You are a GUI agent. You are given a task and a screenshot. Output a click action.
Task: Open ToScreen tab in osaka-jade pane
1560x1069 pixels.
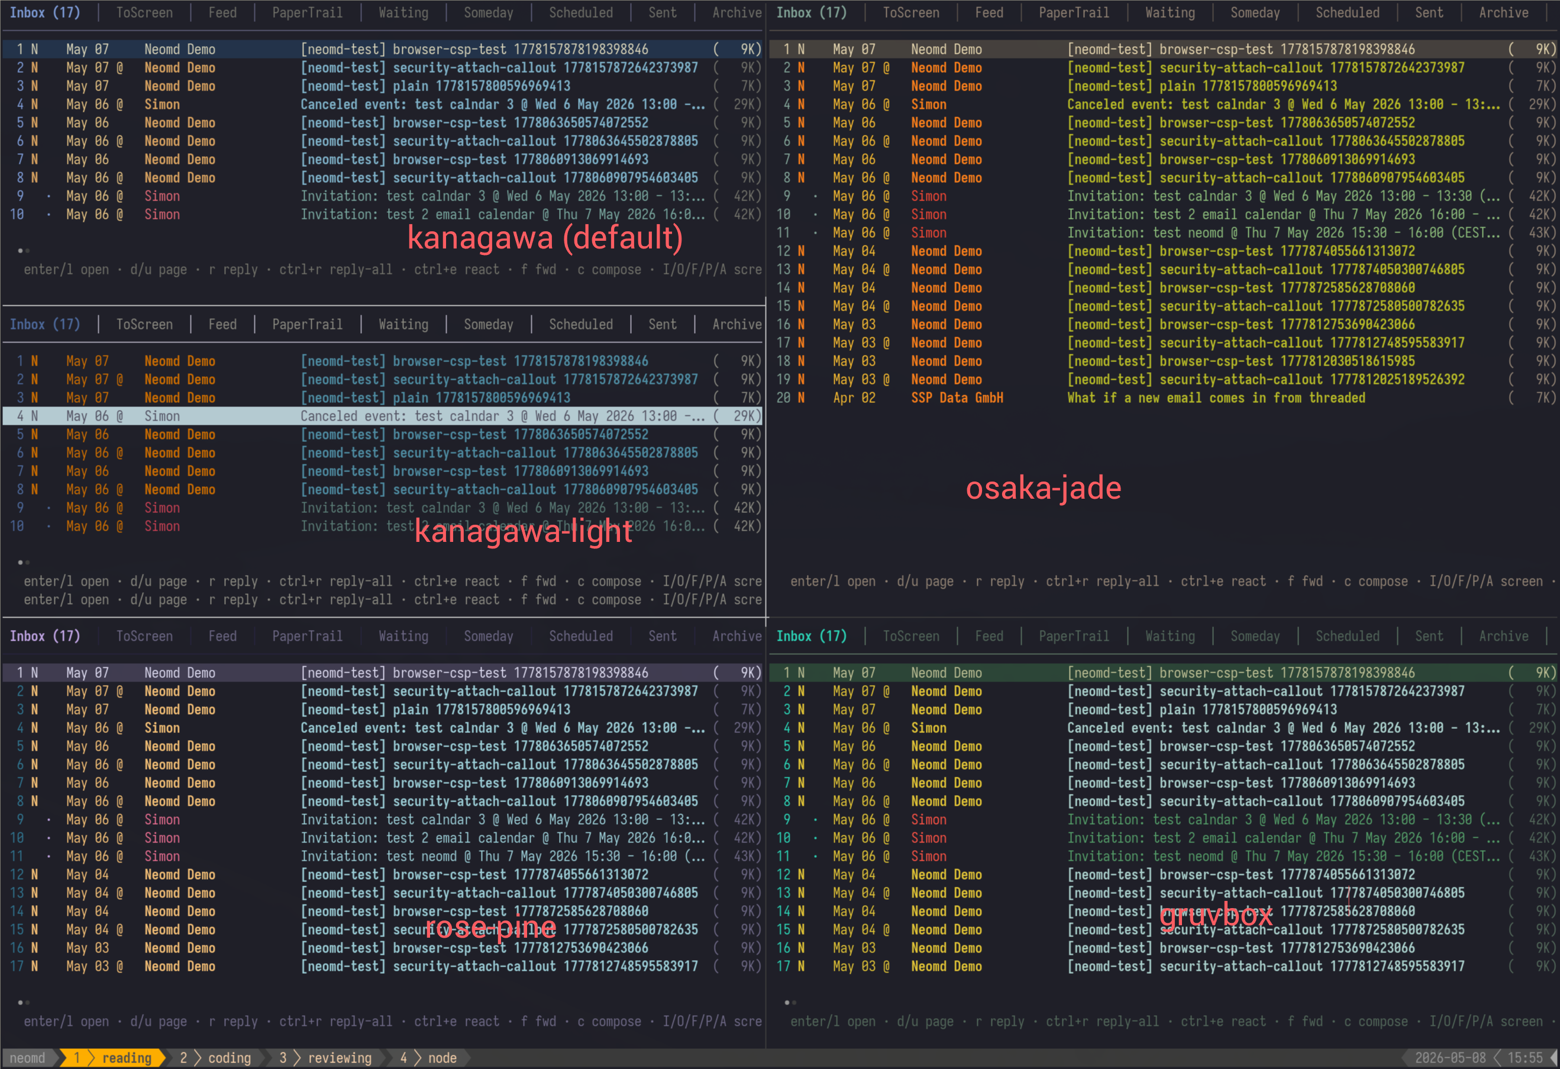[911, 13]
